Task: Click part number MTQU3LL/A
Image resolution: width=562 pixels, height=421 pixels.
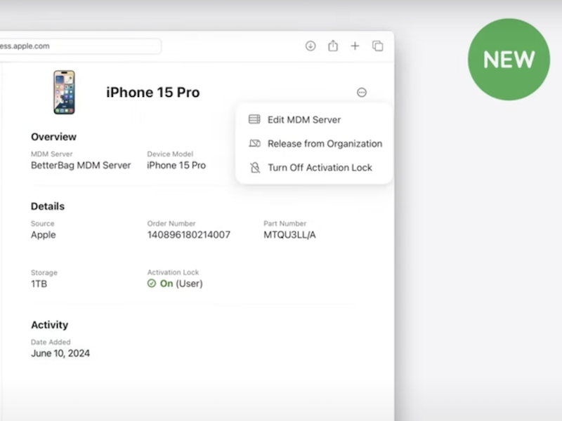Action: coord(289,235)
